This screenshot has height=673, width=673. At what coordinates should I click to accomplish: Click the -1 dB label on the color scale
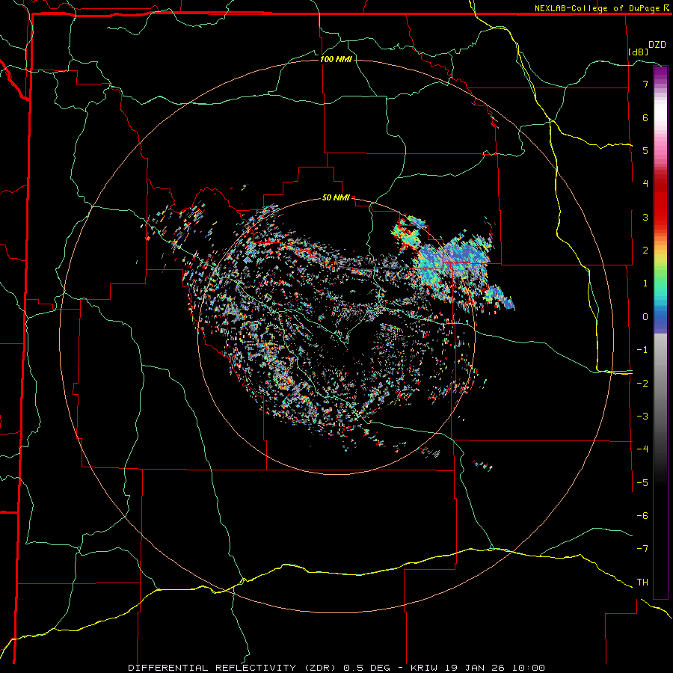pos(642,350)
